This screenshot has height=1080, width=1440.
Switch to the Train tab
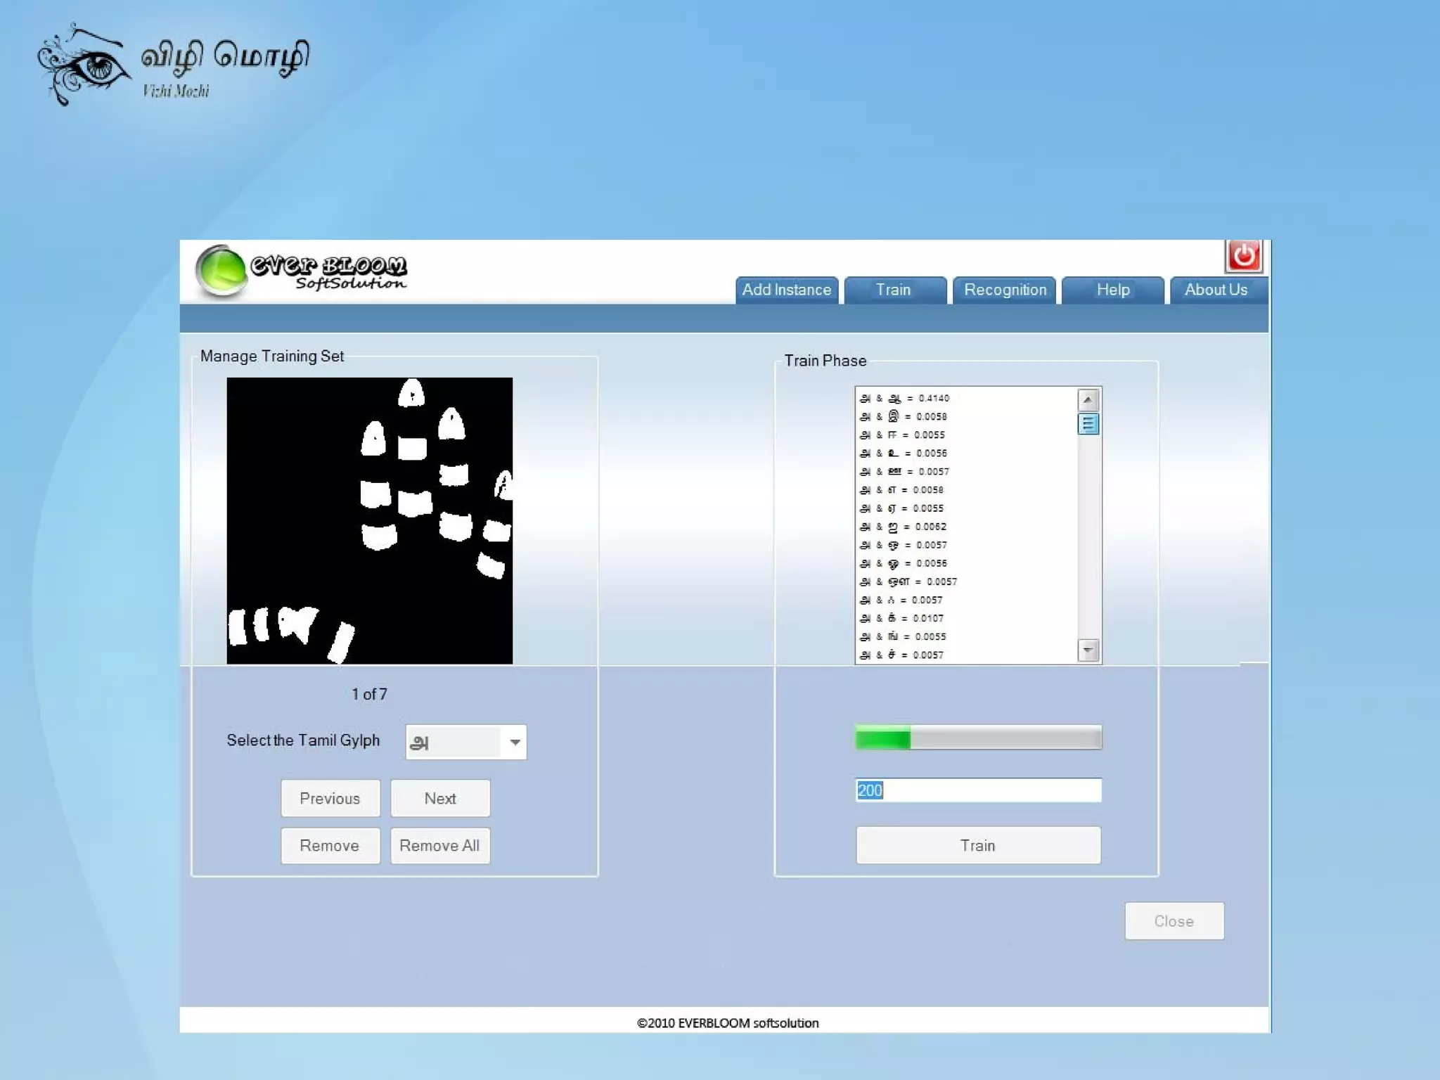tap(893, 290)
